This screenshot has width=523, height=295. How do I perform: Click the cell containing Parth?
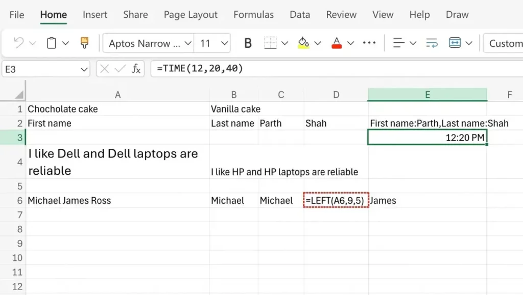(x=281, y=123)
